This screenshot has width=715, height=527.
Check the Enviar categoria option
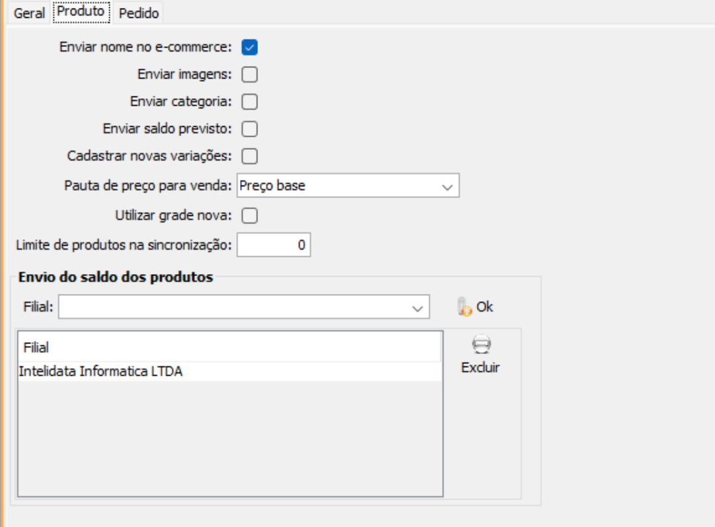(249, 102)
